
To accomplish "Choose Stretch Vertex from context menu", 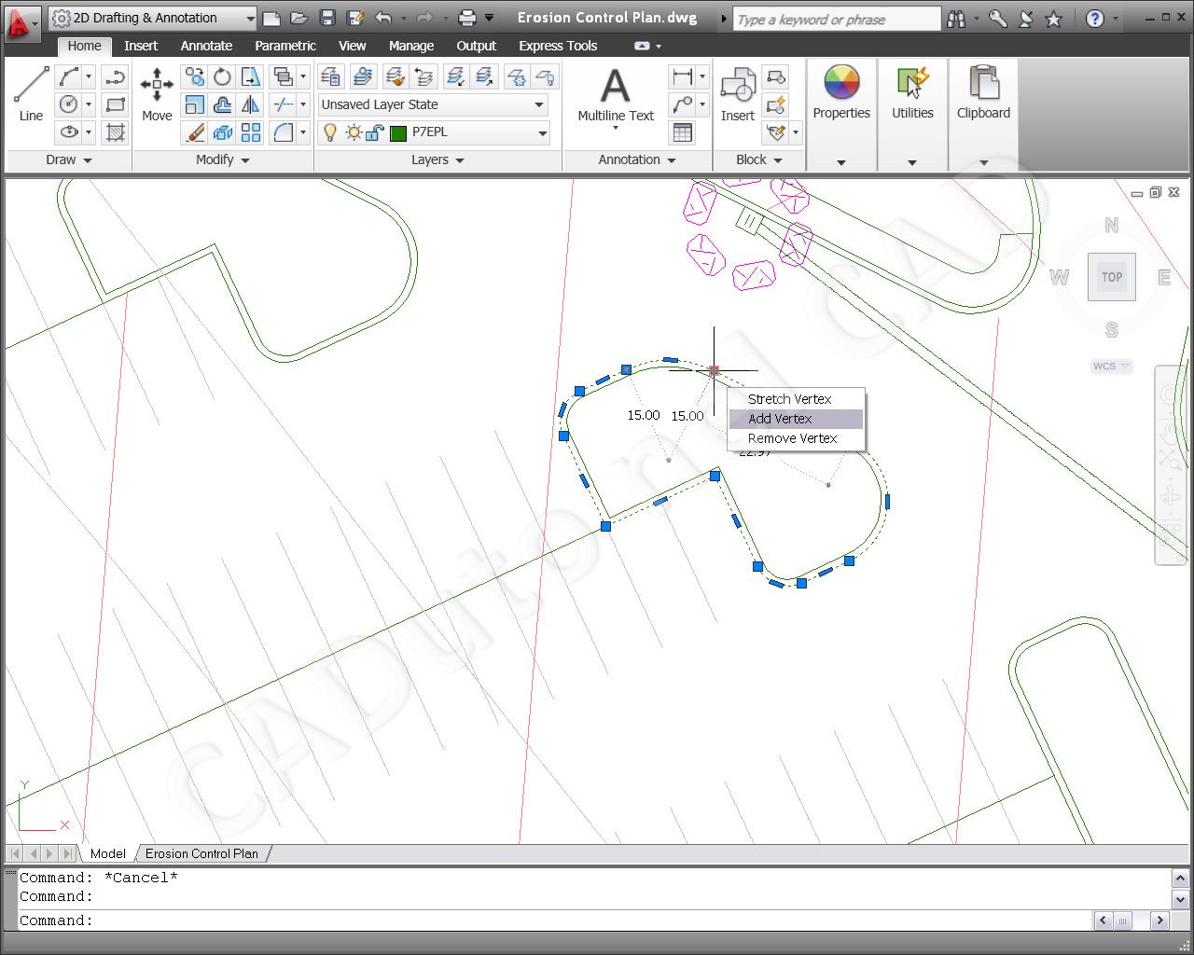I will pyautogui.click(x=796, y=399).
